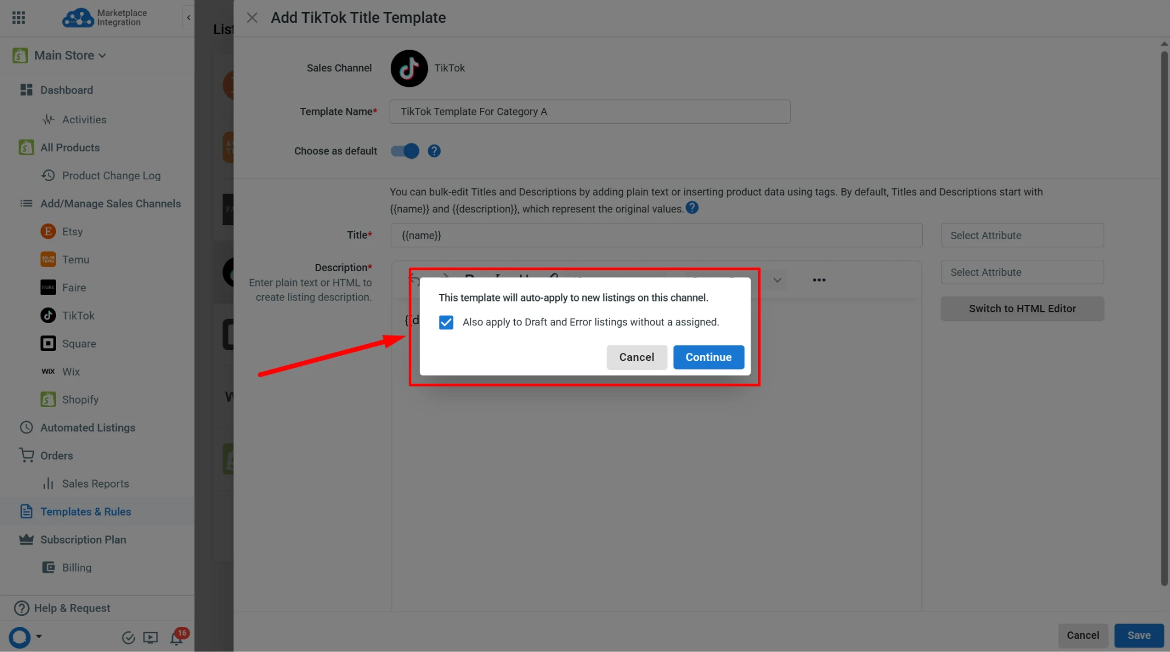Select the Faire channel icon
Screen dimensions: 1170x652
coord(48,287)
